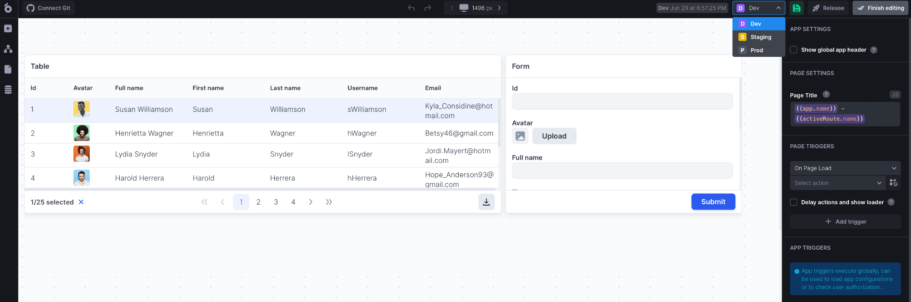Viewport: 911px width, 302px height.
Task: Click Harold Herrera's avatar thumbnail
Action: coord(82,178)
